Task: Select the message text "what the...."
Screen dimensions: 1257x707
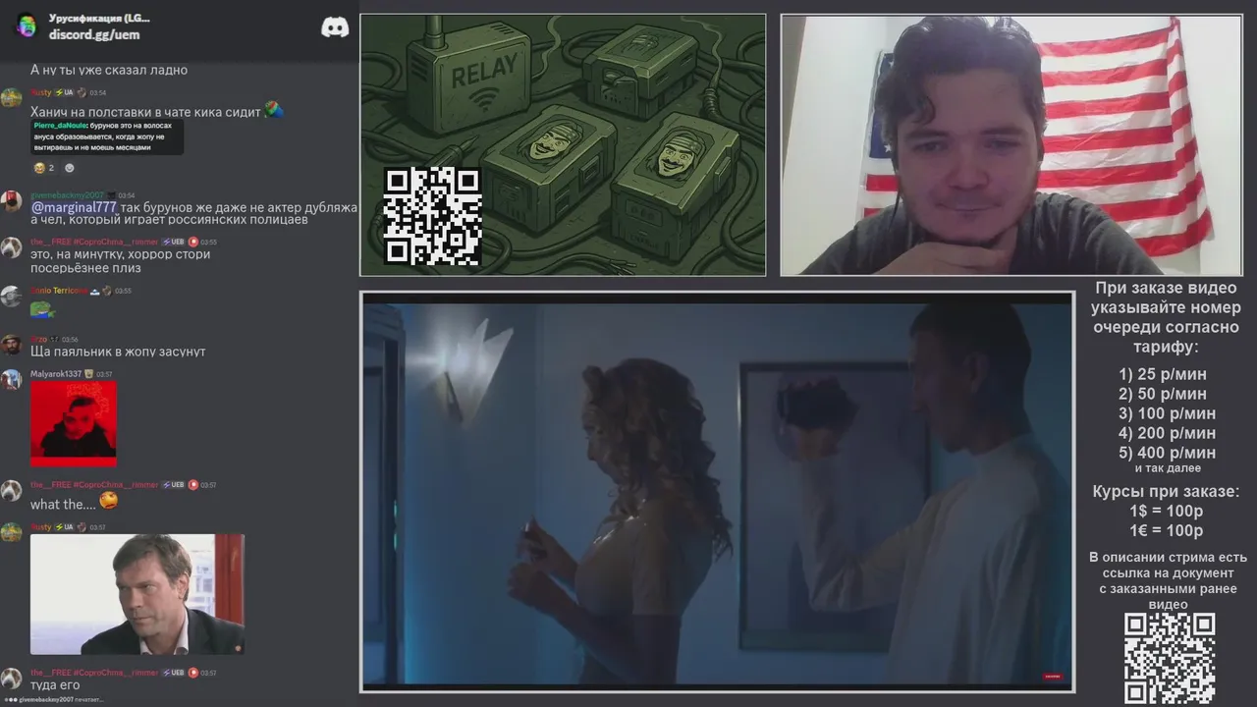Action: 63,505
